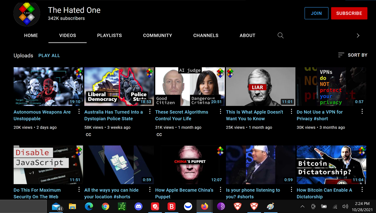Open options for What Apple Doesn't Want video
Screen dimensions: 376x213
tap(291, 111)
